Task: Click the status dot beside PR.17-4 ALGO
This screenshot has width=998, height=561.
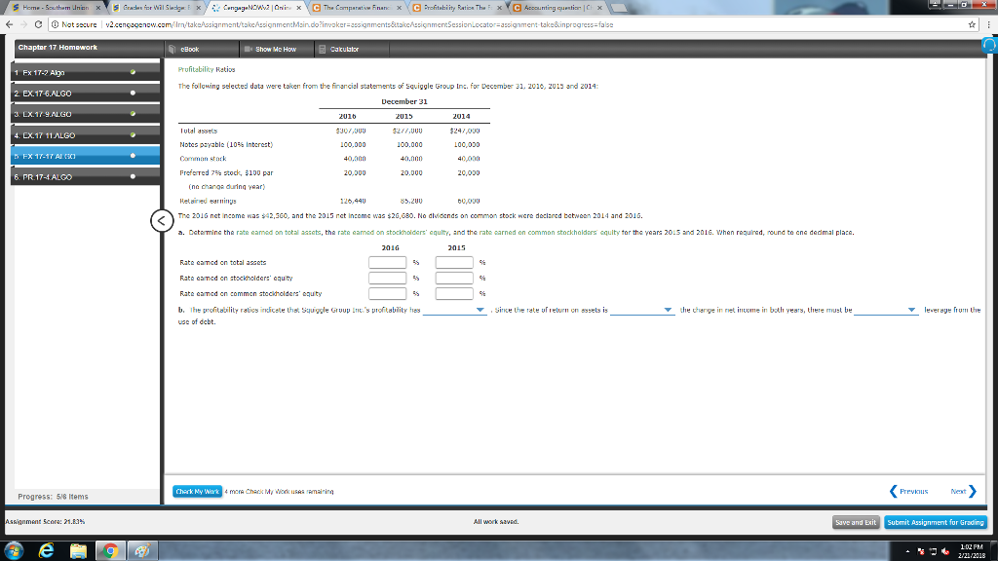Action: (x=133, y=176)
